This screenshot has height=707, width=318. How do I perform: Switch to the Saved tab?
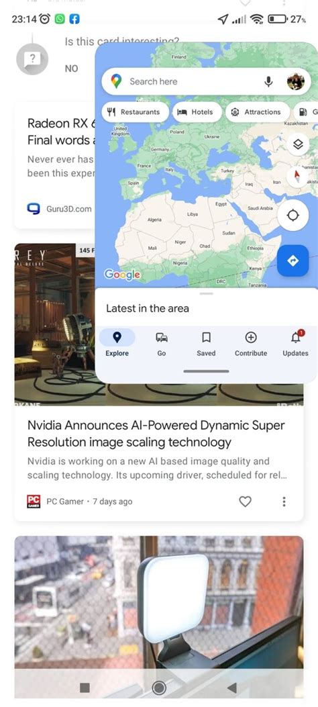point(206,344)
